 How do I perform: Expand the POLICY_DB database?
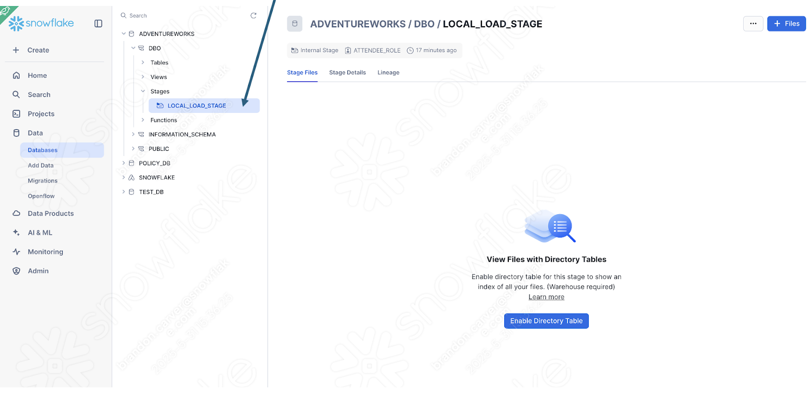(124, 163)
